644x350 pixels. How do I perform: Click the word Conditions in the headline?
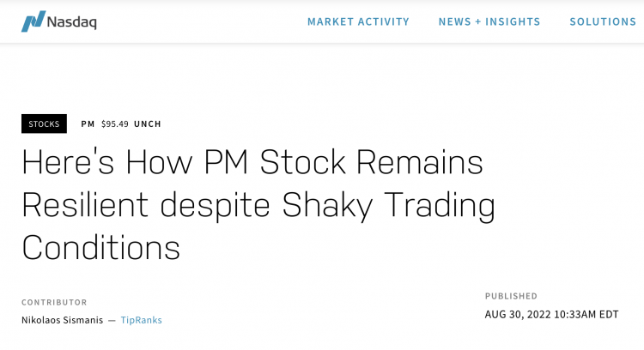tap(101, 247)
